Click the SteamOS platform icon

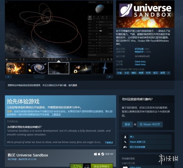(x=102, y=154)
